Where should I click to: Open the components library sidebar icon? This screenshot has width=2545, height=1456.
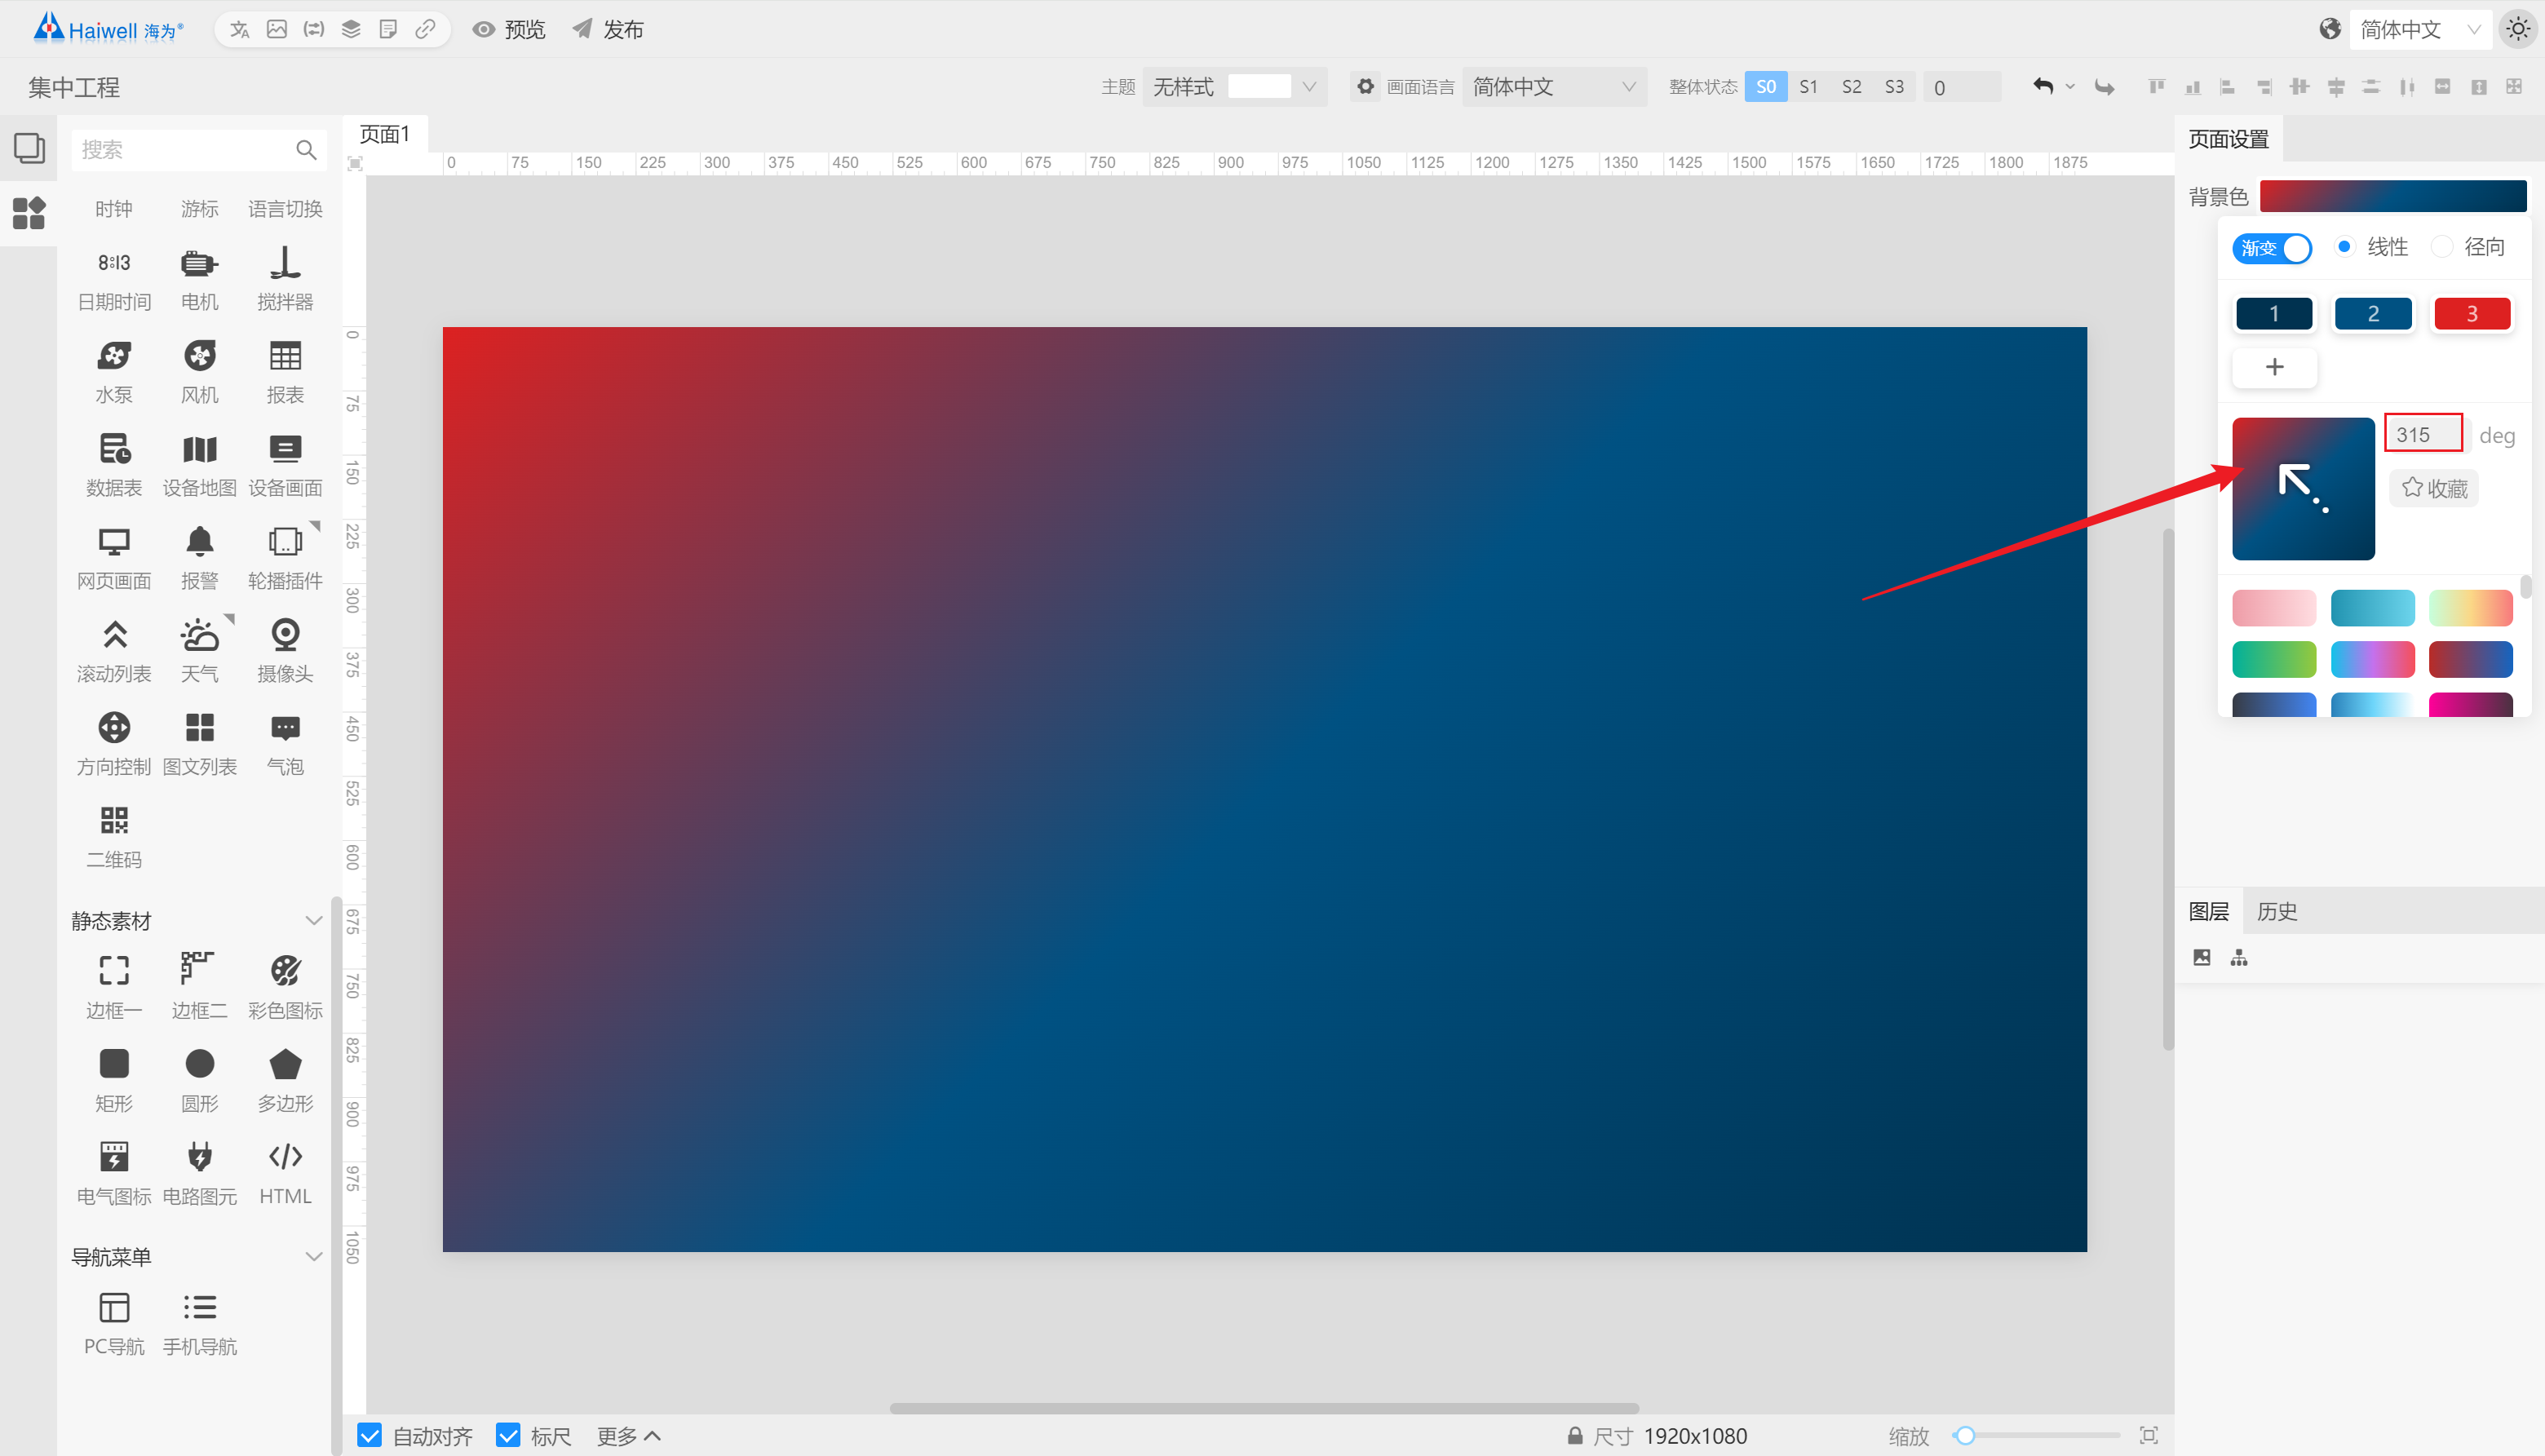29,212
